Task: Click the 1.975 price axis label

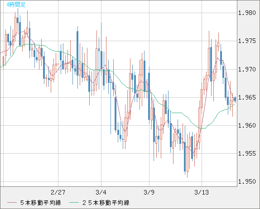Action: tap(247, 41)
